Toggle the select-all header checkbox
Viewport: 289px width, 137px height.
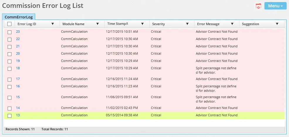9,24
